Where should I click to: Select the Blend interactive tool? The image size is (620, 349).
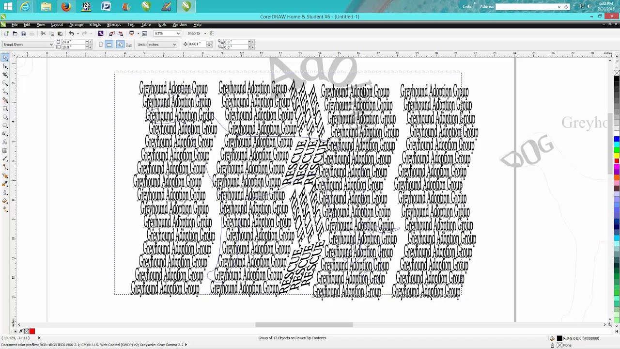coord(5,174)
